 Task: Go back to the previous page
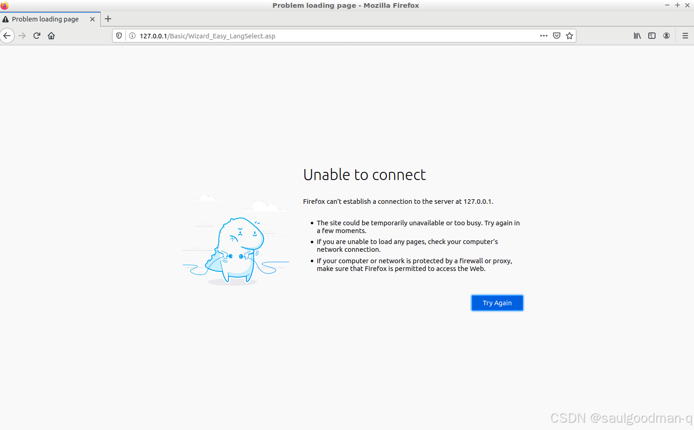pyautogui.click(x=7, y=36)
